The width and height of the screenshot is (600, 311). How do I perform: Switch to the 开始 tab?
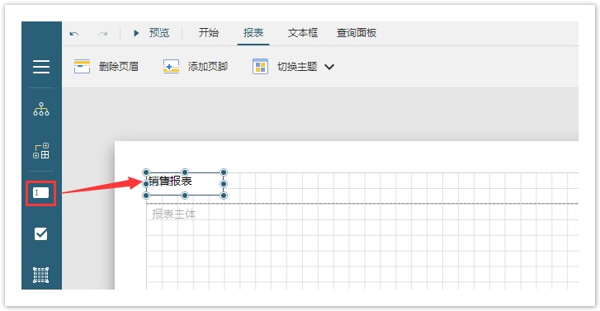coord(209,33)
